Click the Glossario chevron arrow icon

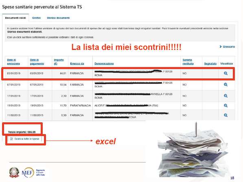[x=221, y=47]
